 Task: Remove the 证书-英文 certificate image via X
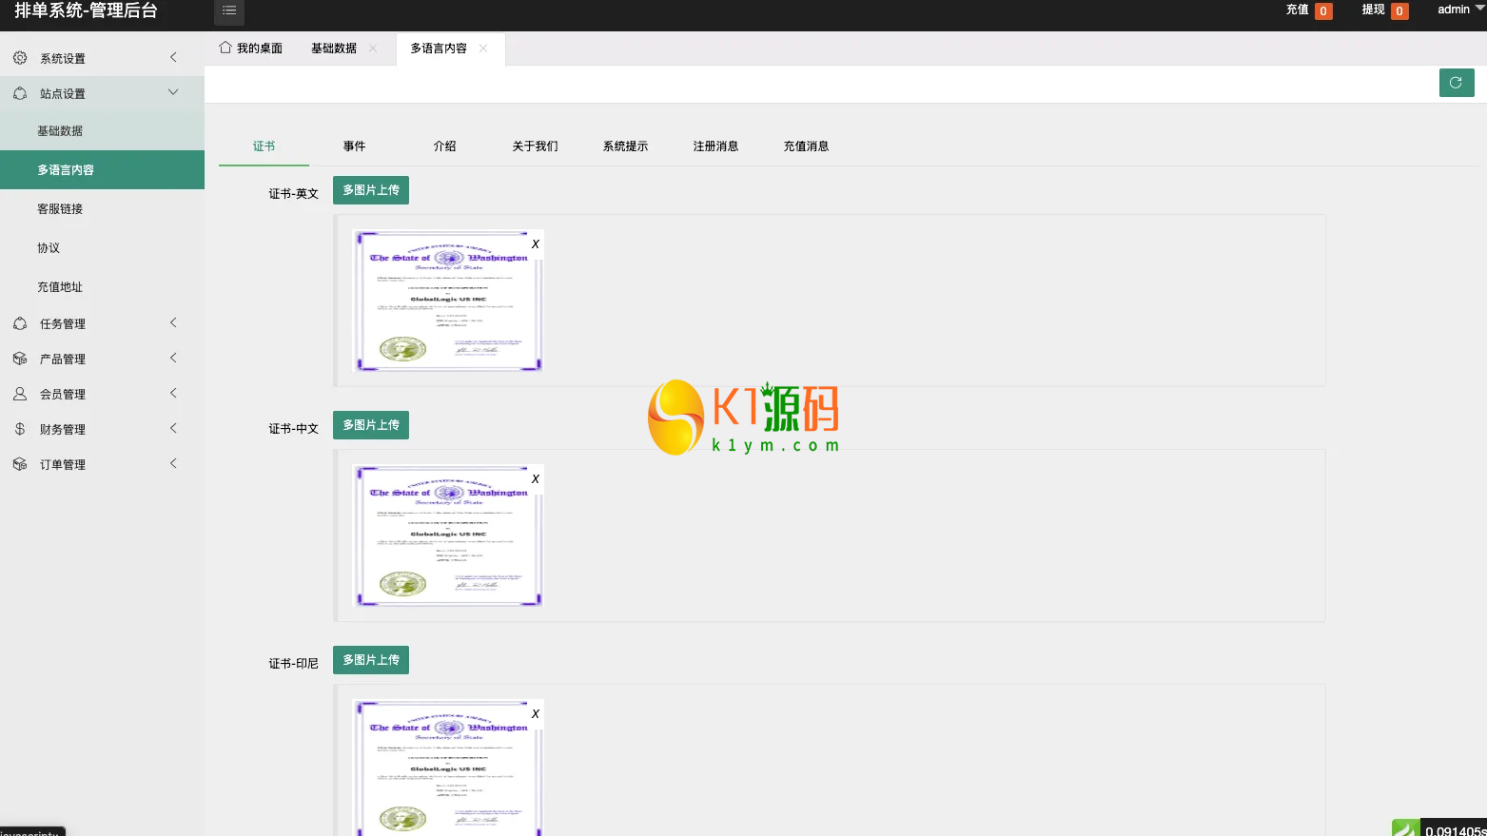tap(536, 244)
